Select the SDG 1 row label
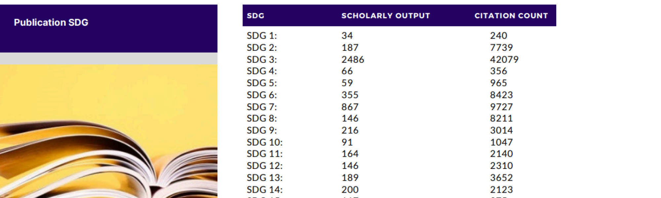 click(262, 36)
